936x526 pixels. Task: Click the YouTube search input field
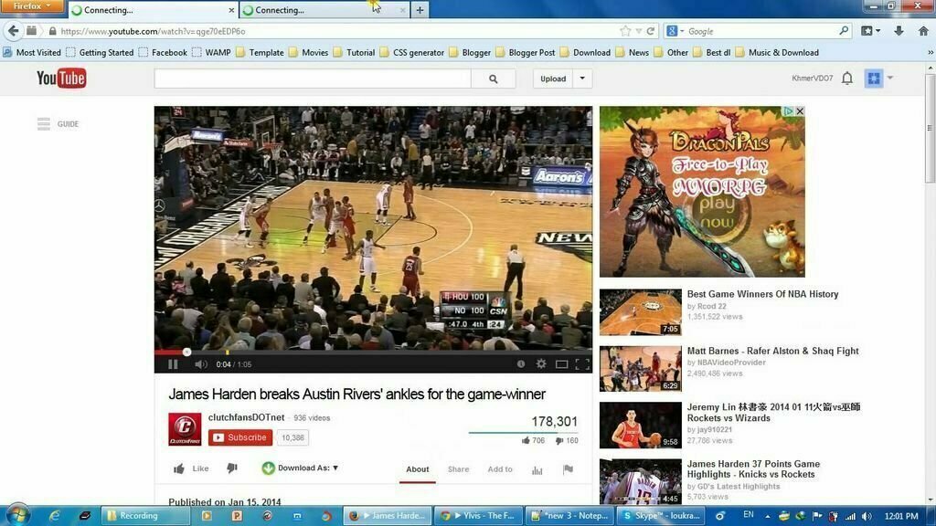click(x=313, y=79)
